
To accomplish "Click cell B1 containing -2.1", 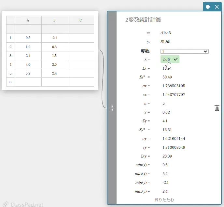I will click(x=54, y=38).
